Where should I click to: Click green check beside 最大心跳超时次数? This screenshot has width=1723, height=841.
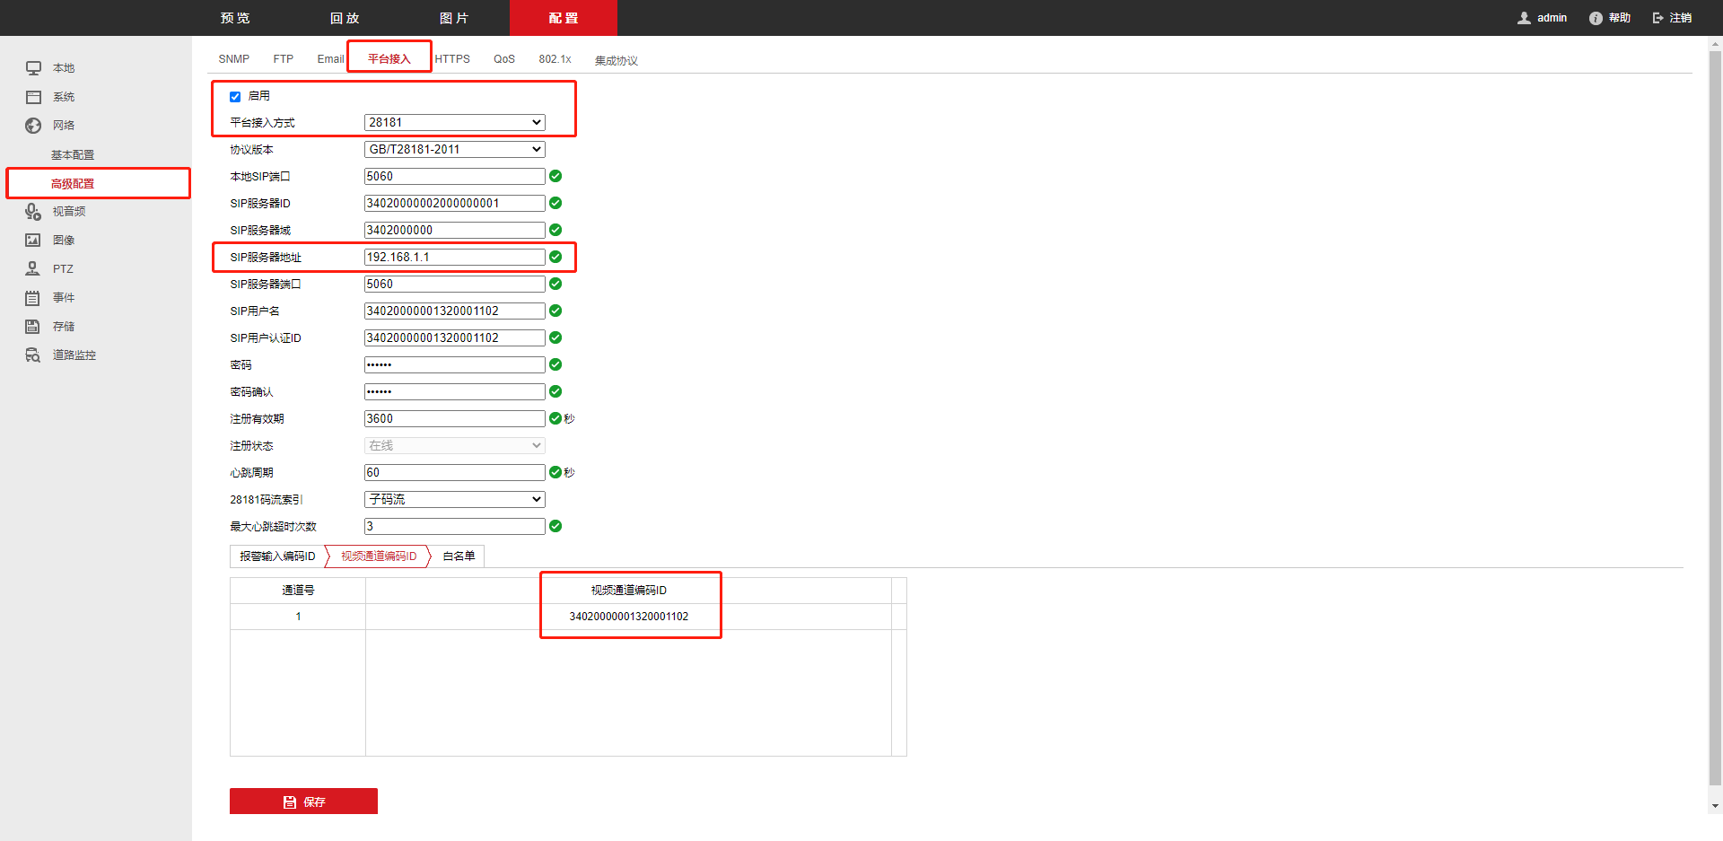(x=555, y=526)
